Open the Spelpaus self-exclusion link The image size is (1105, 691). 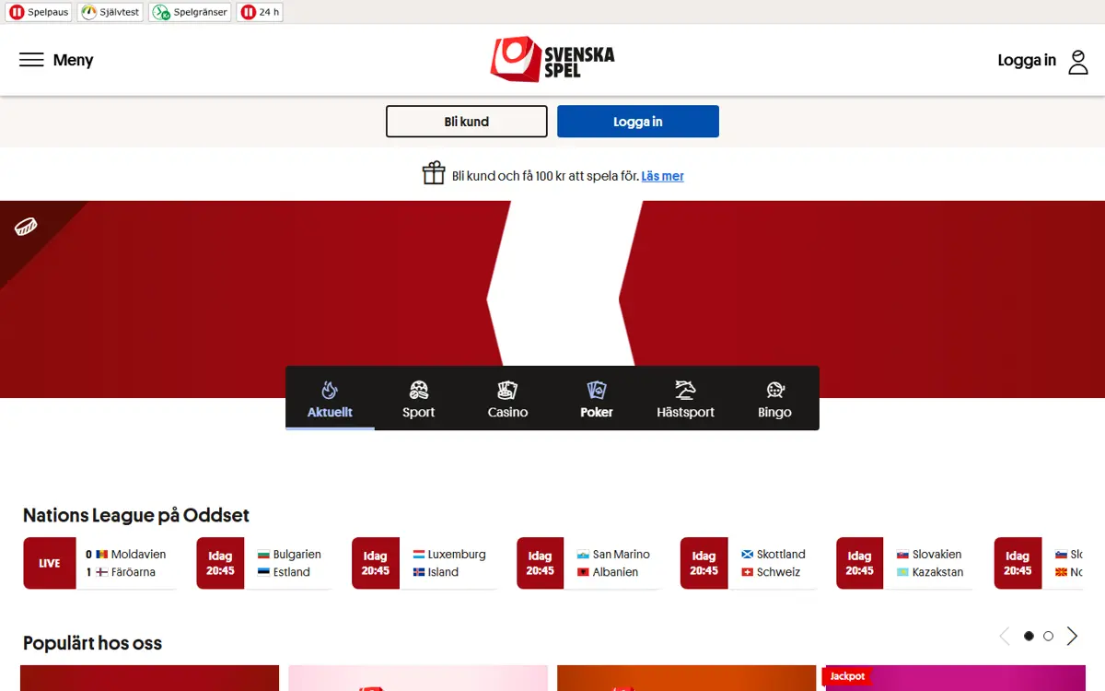(x=39, y=12)
